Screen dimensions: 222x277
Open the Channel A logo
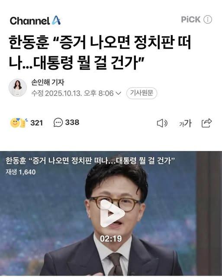click(35, 20)
